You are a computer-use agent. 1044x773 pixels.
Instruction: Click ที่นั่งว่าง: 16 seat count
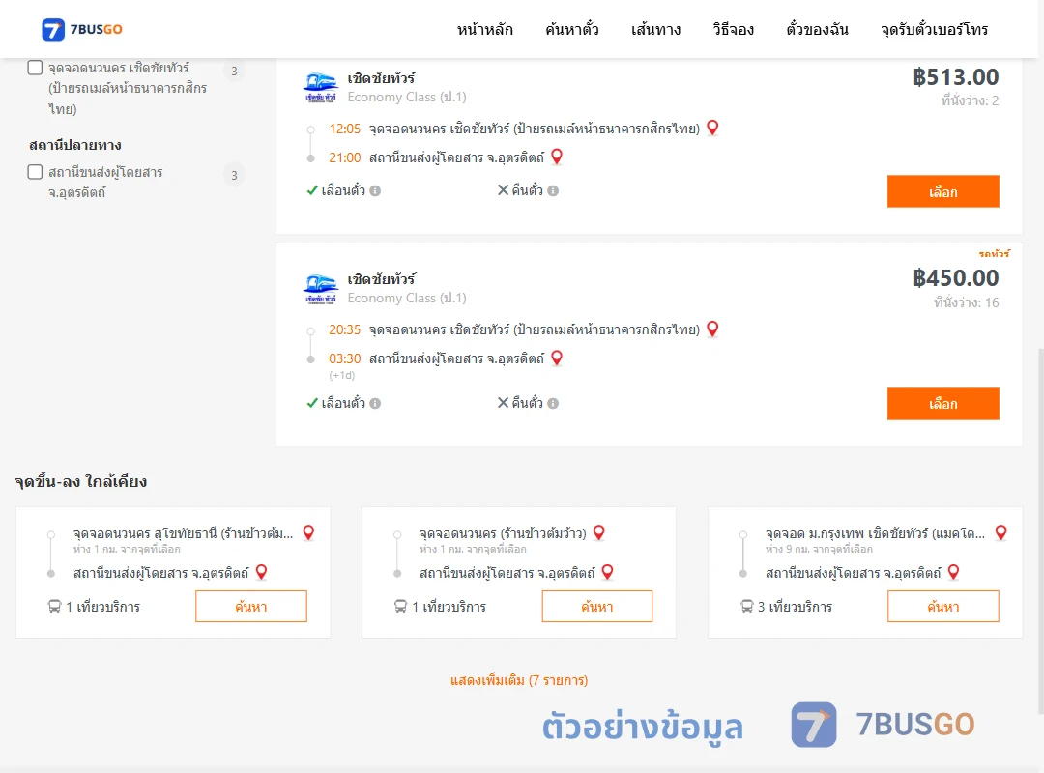[966, 303]
